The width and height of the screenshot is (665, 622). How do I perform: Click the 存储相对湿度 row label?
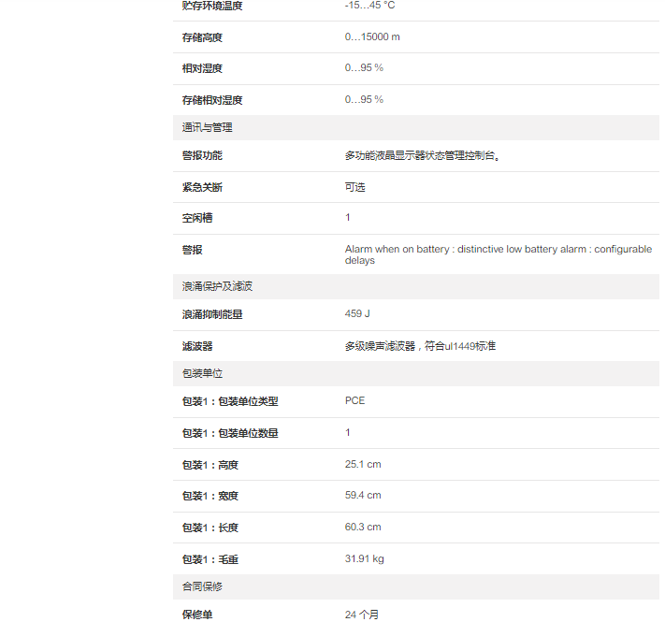click(x=211, y=100)
